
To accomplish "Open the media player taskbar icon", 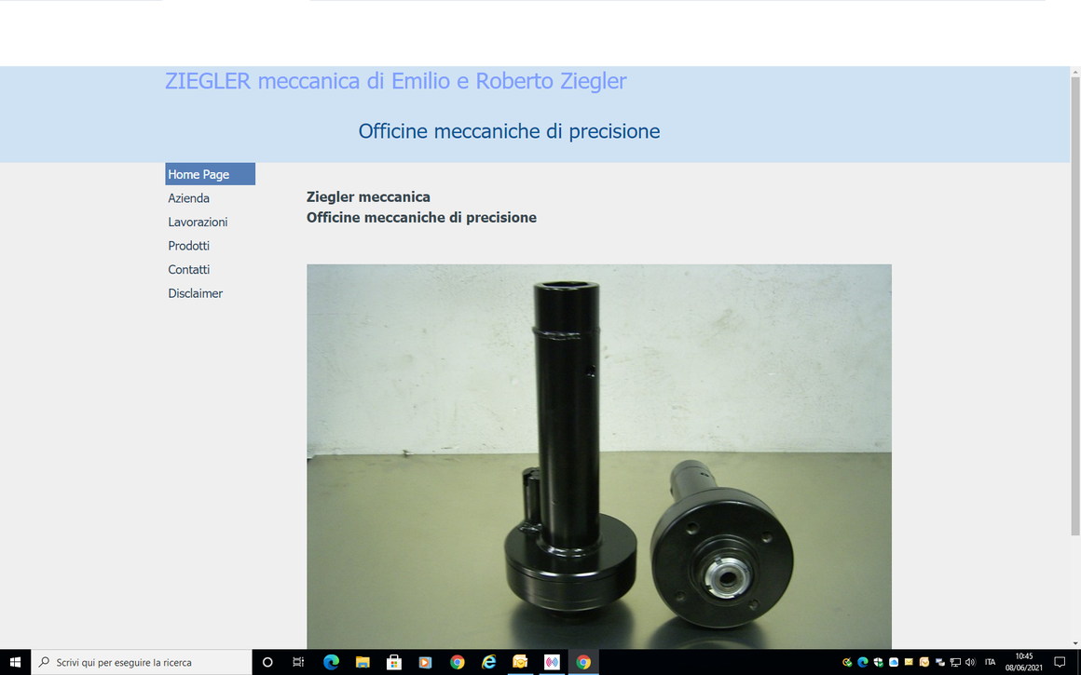I will (x=425, y=662).
